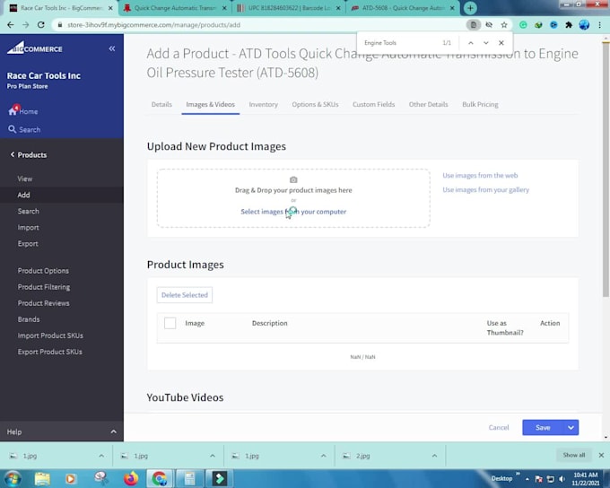Open Product Reviews in sidebar
610x488 pixels.
44,303
